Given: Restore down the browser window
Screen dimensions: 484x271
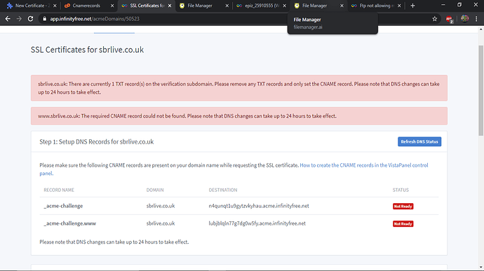Looking at the screenshot, I should 459,5.
